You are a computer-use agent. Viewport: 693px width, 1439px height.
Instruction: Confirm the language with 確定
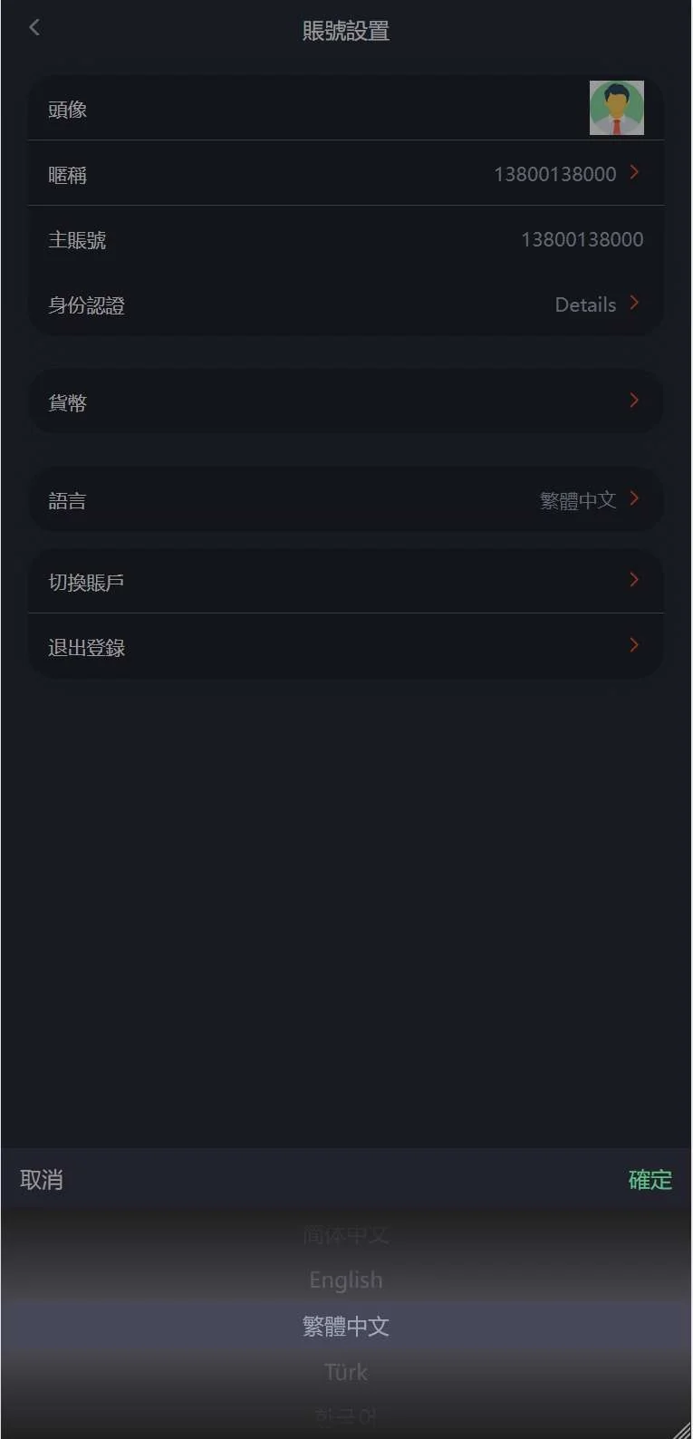tap(650, 1180)
